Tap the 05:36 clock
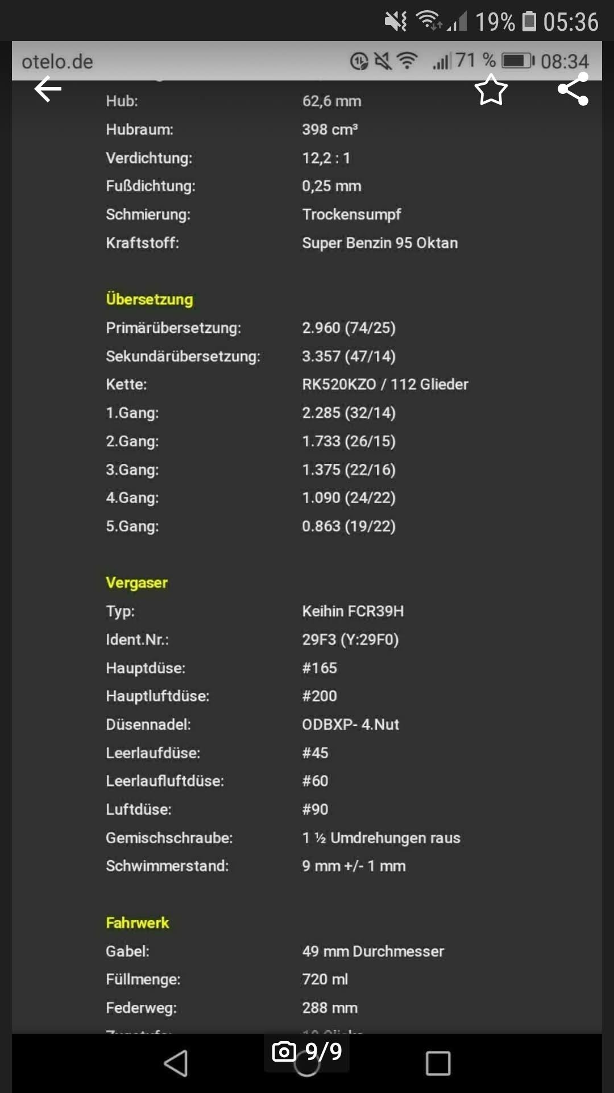This screenshot has width=614, height=1093. pyautogui.click(x=571, y=22)
